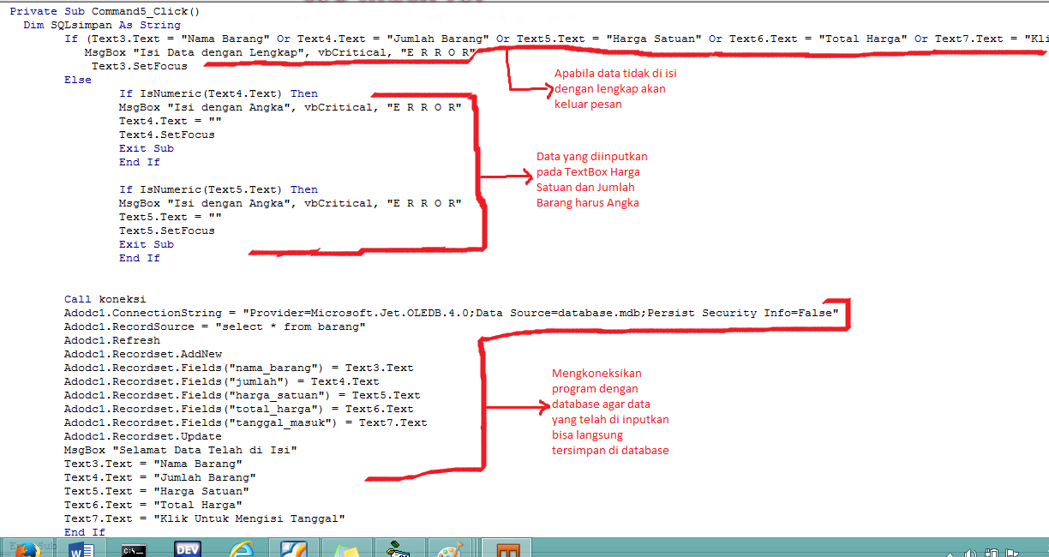The height and width of the screenshot is (557, 1049).
Task: Click MsgBox "Isi Data dengan Lengkap" line
Action: [x=279, y=52]
